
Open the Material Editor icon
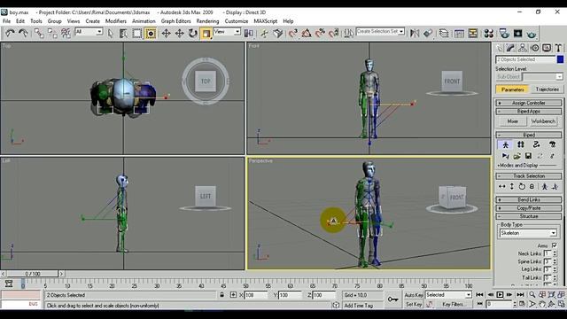pyautogui.click(x=489, y=34)
